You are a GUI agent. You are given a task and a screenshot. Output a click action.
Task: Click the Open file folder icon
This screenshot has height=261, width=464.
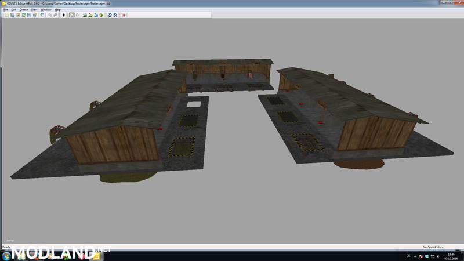pyautogui.click(x=12, y=15)
